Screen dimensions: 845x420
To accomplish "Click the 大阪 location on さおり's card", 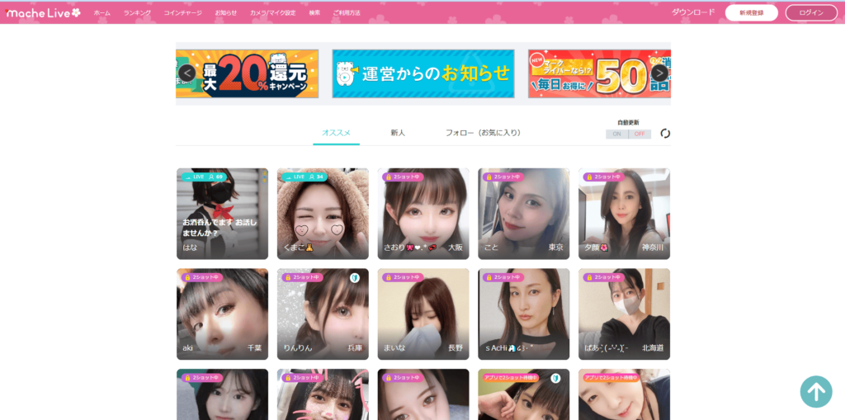I will [x=456, y=248].
